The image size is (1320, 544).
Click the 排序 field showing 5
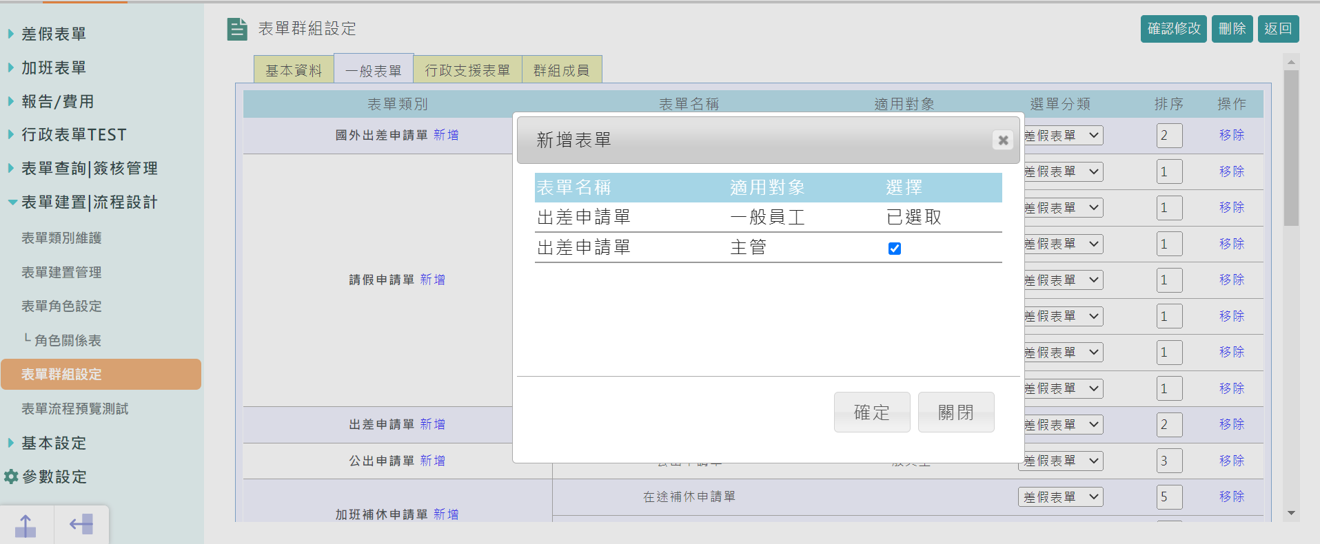pos(1170,497)
